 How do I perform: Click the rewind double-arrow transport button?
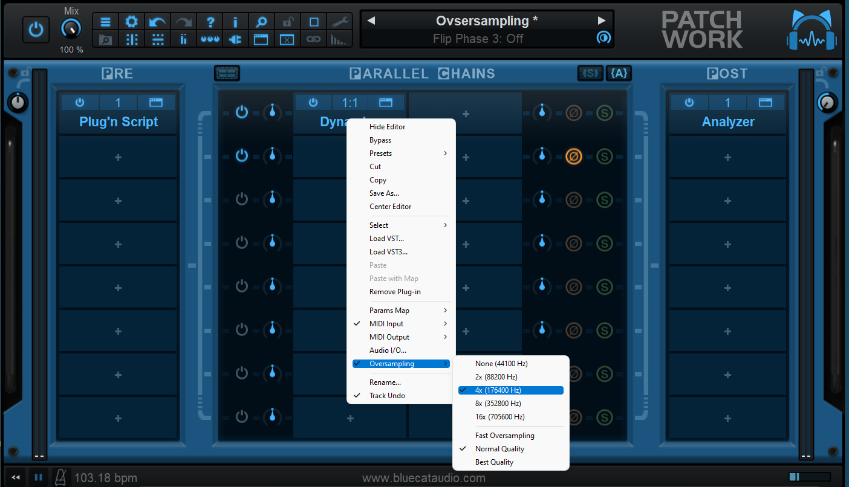pyautogui.click(x=16, y=477)
